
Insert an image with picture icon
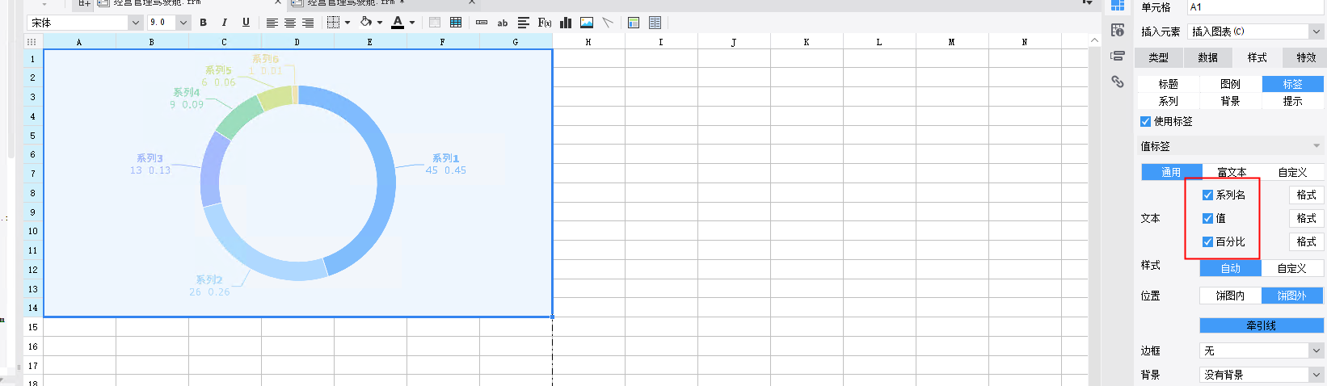(x=587, y=23)
